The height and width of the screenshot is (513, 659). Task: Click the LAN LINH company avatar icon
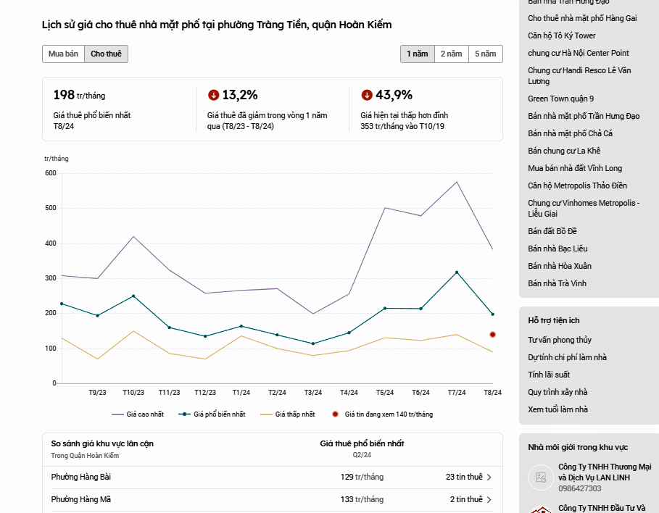[540, 477]
